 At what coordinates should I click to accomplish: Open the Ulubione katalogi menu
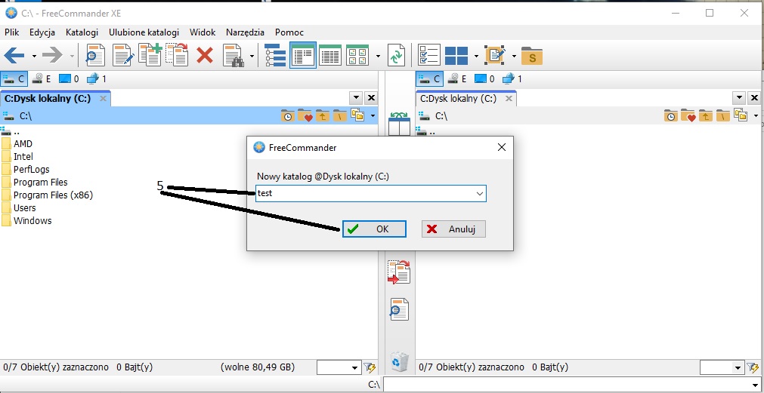coord(144,32)
